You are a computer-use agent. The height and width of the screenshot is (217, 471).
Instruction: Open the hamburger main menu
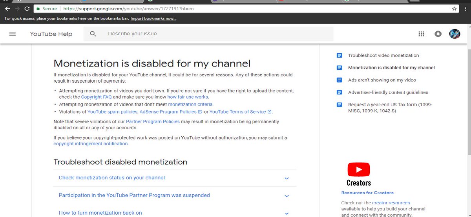12,34
